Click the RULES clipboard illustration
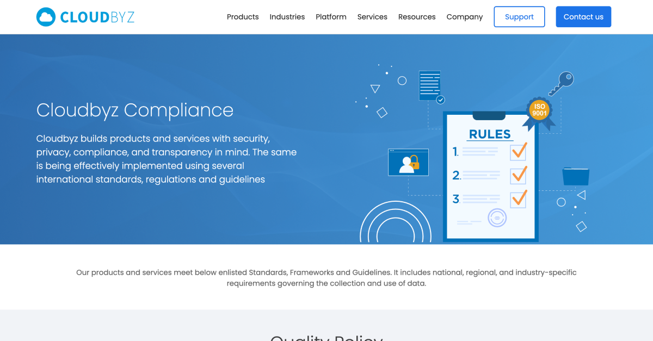Screen dimensions: 653x341 click(x=490, y=177)
